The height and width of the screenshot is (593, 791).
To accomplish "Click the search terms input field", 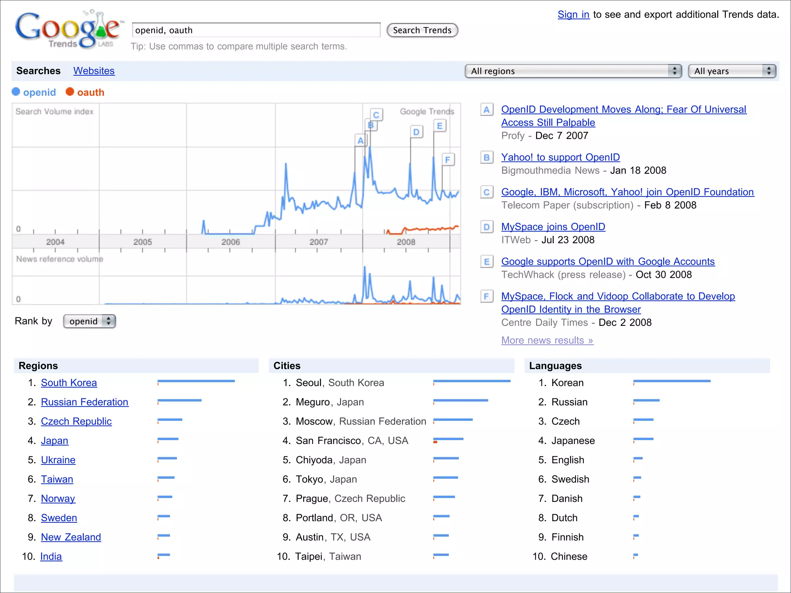I will pyautogui.click(x=256, y=30).
